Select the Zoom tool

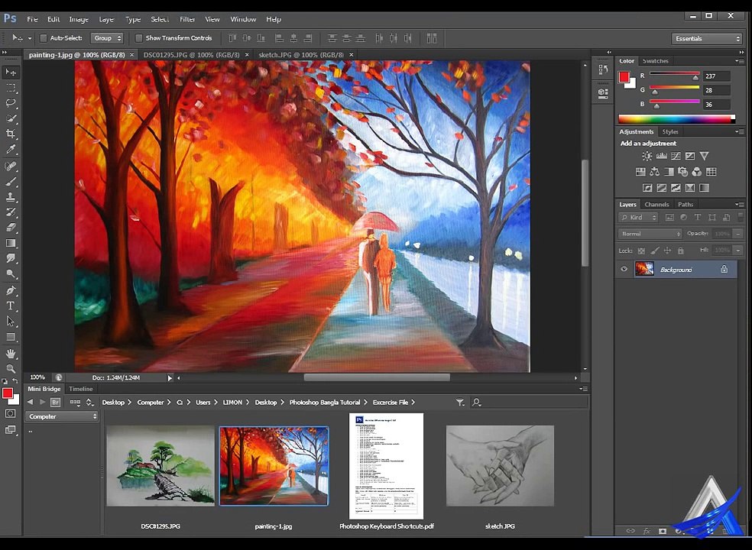click(11, 369)
